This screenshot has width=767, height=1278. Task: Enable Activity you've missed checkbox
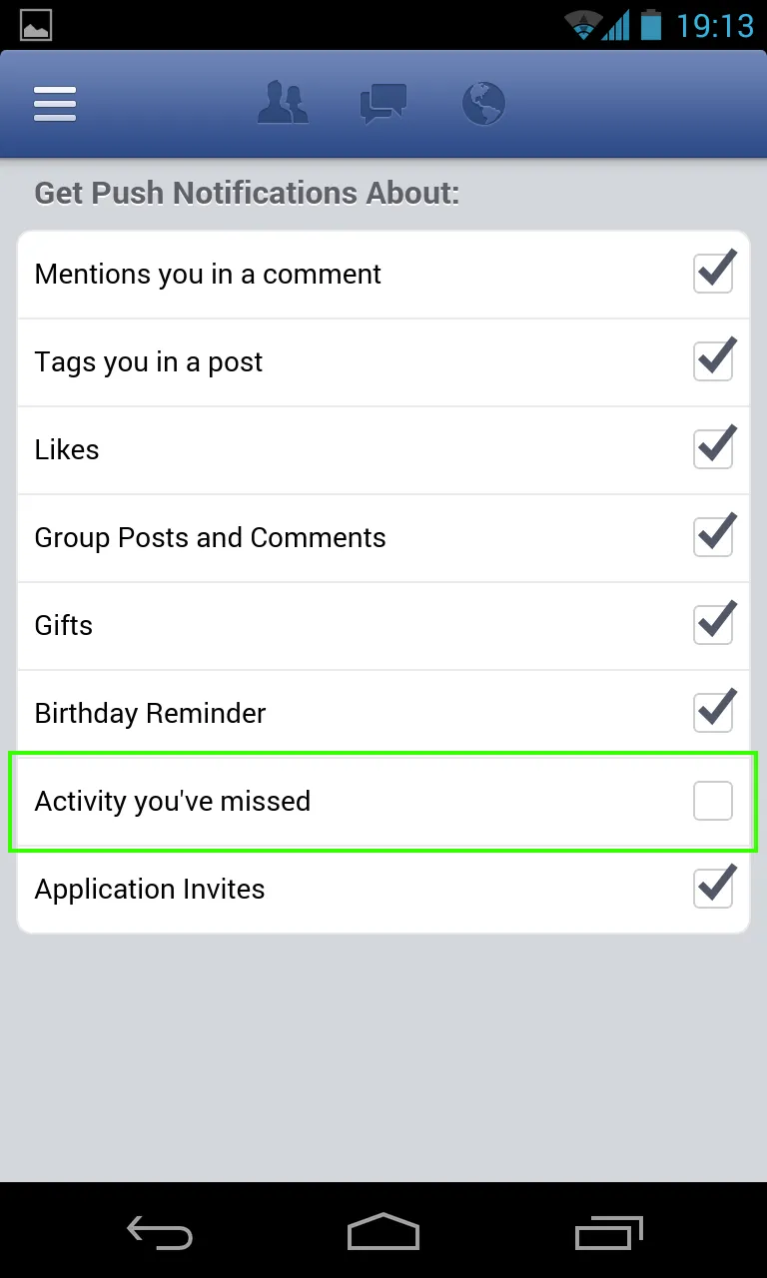pyautogui.click(x=714, y=801)
